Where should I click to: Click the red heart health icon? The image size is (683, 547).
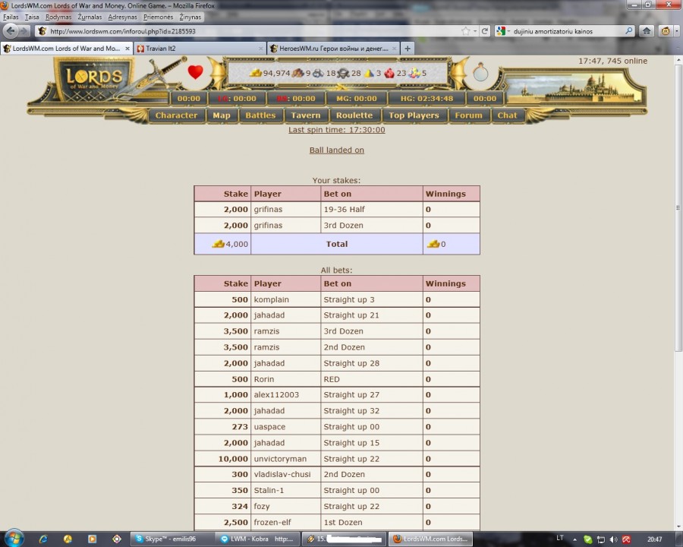(x=196, y=73)
